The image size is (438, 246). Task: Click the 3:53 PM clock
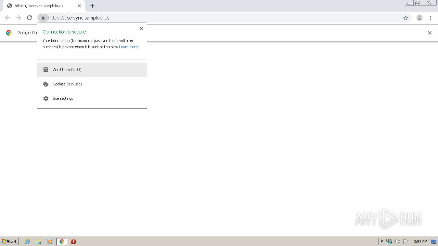[x=420, y=242]
